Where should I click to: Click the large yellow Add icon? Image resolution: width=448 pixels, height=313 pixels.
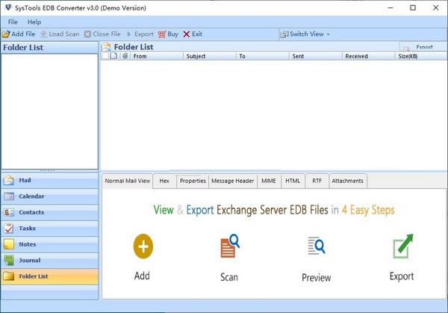coord(142,247)
